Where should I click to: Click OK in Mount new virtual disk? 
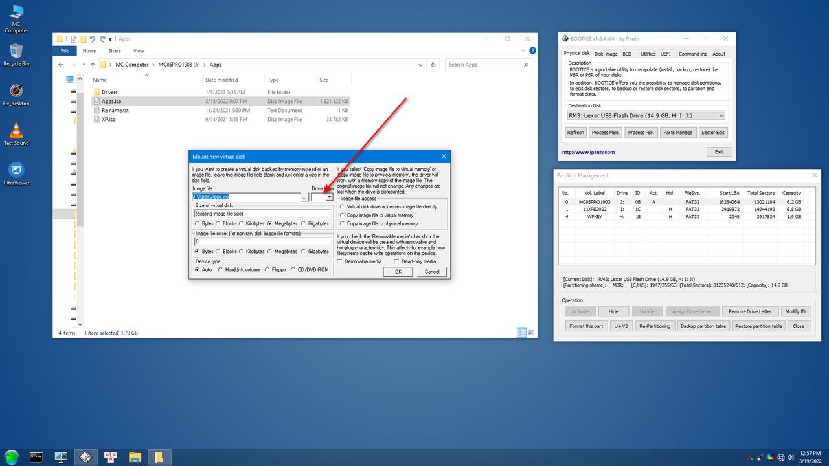[398, 272]
